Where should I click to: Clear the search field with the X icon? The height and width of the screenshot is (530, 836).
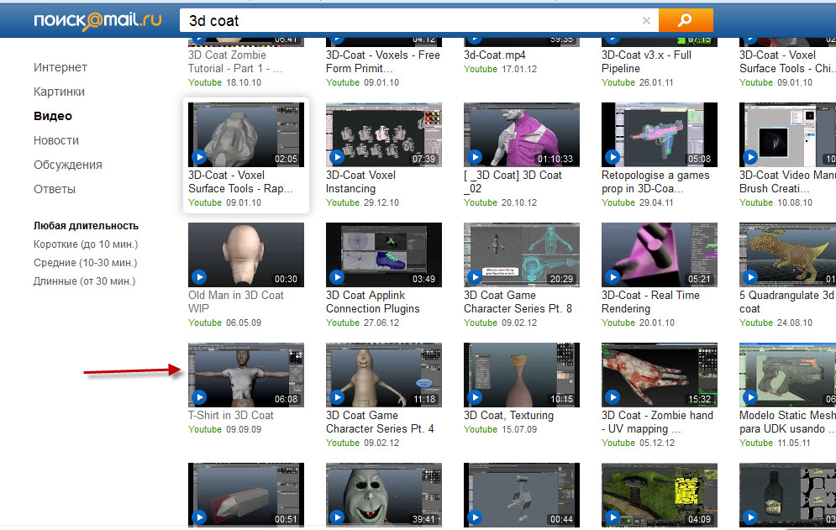tap(646, 21)
